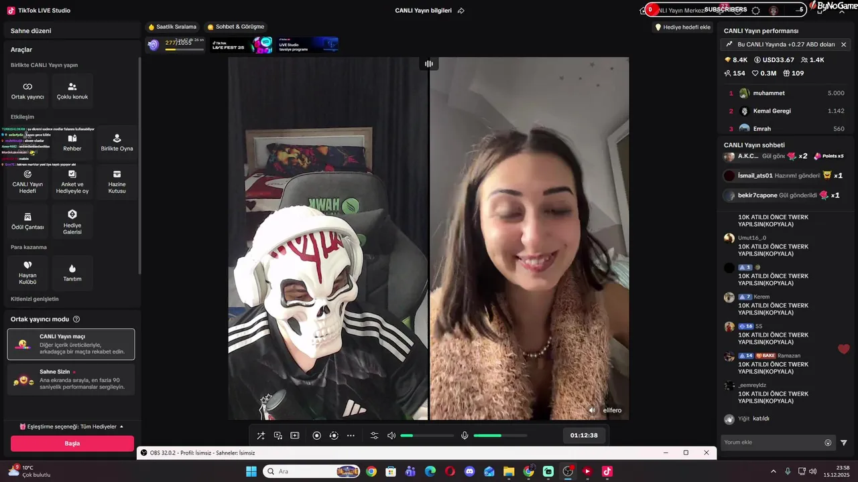Screen dimensions: 858x482
Task: Click the 01:12:38 stream timer
Action: coord(584,435)
